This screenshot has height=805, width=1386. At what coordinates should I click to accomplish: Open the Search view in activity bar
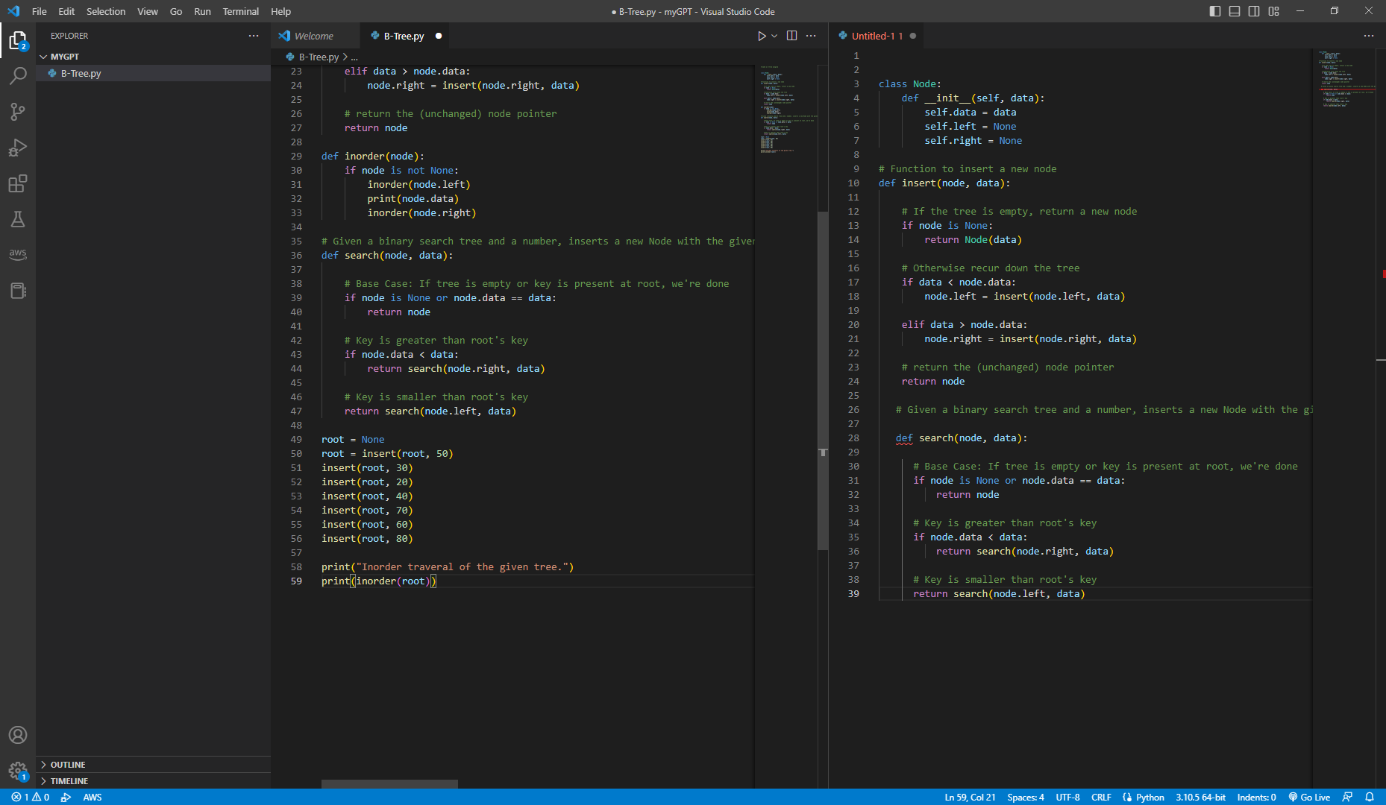[18, 76]
